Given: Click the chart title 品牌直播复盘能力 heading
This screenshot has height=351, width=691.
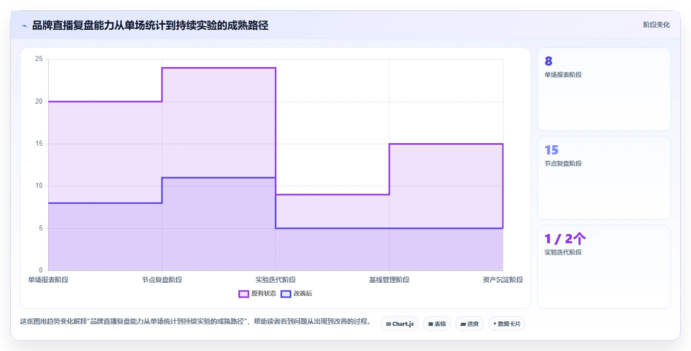Looking at the screenshot, I should [x=150, y=25].
